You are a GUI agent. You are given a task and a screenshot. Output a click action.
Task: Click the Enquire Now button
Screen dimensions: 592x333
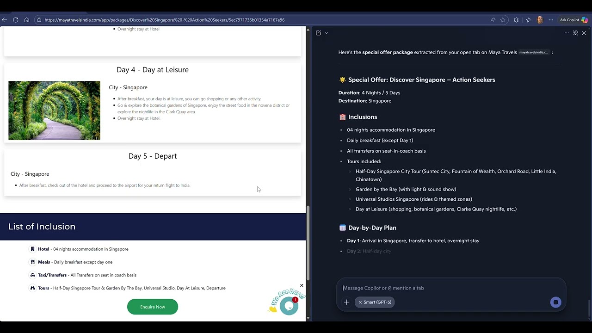coord(153,307)
